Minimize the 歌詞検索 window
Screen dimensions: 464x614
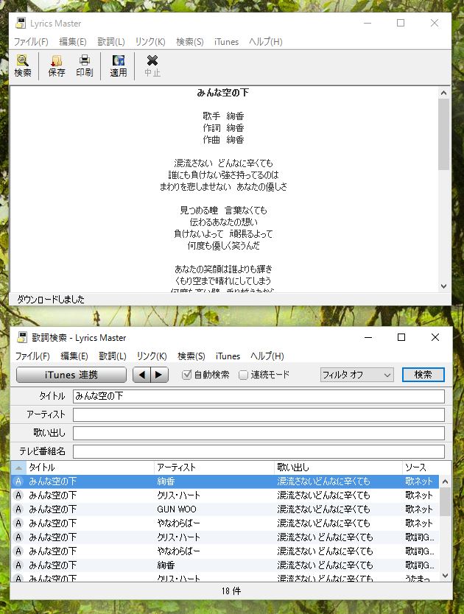[x=368, y=337]
